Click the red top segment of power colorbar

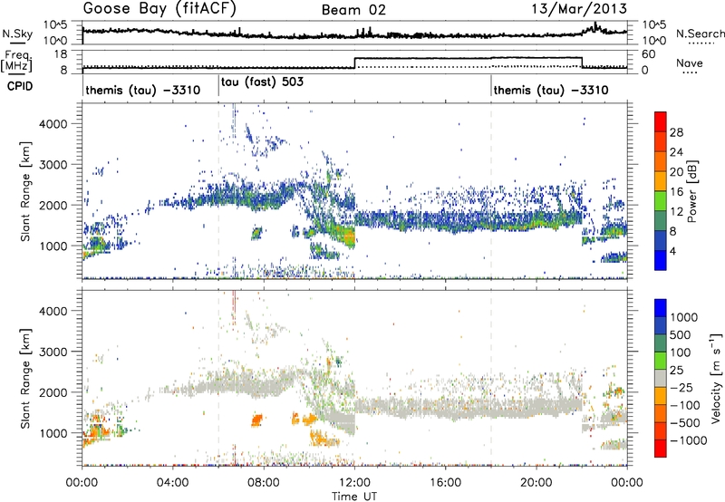point(661,121)
